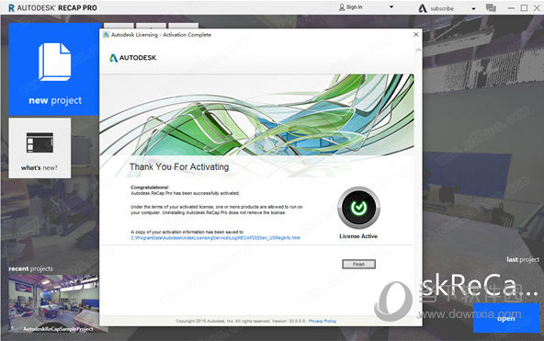This screenshot has width=544, height=341.
Task: Close the Autodesk Licensing dialog
Action: pos(416,34)
